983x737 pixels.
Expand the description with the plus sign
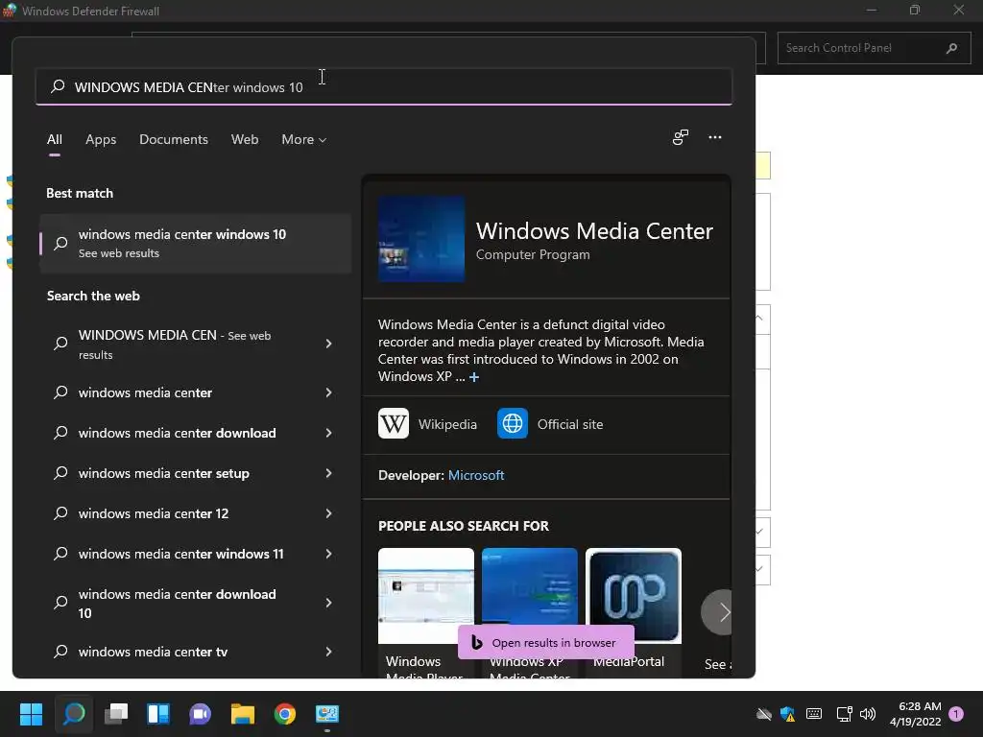click(474, 376)
